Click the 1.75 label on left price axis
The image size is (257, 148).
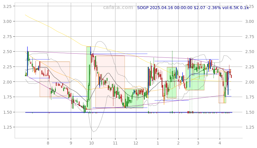click(x=7, y=97)
